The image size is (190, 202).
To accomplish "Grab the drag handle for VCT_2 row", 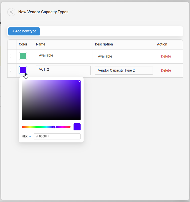I will [11, 70].
